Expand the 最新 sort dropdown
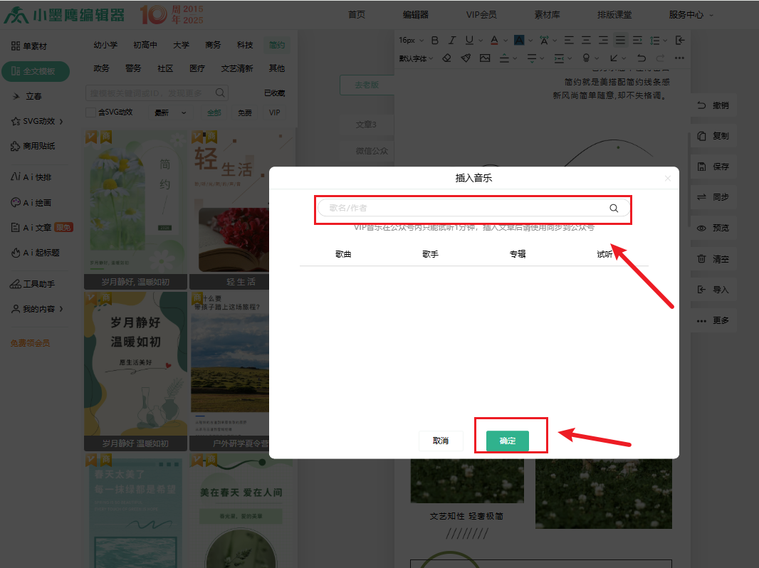759x568 pixels. 170,112
